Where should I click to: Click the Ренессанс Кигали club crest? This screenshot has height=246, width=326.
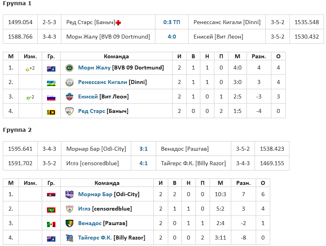(69, 82)
